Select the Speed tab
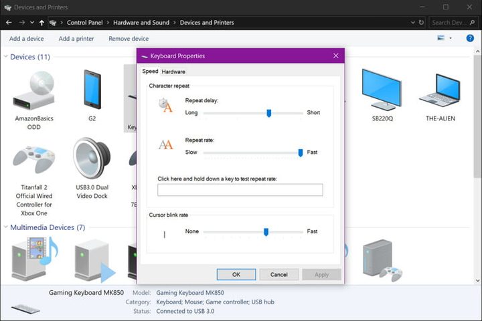The image size is (482, 321). [x=150, y=72]
